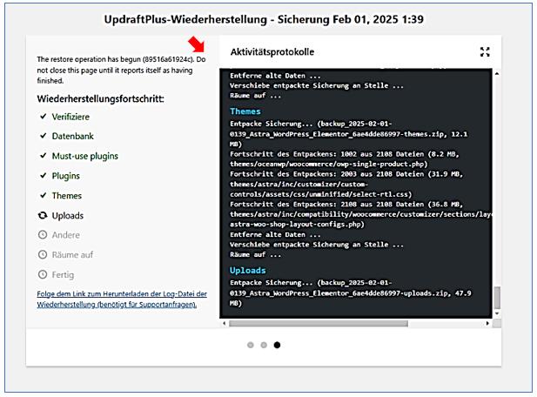Select the checkmark beside Must-use plugins
This screenshot has width=537, height=397.
[43, 157]
